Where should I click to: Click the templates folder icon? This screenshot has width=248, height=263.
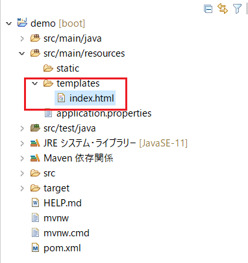(48, 83)
